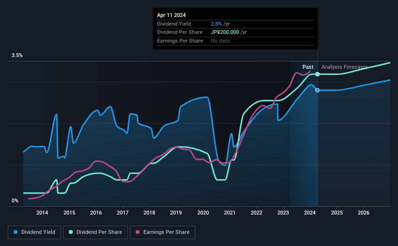
Task: Click the 2016 x-axis label
Action: pyautogui.click(x=96, y=213)
